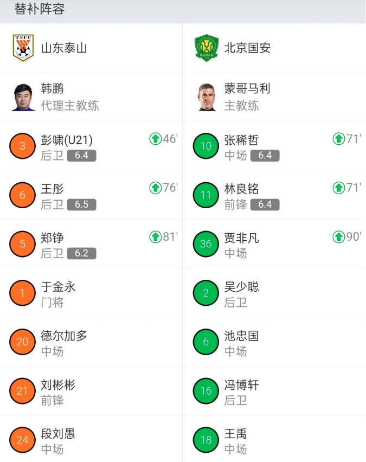366x462 pixels.
Task: Select the number 36 badge for 贾非凡
Action: click(x=205, y=244)
